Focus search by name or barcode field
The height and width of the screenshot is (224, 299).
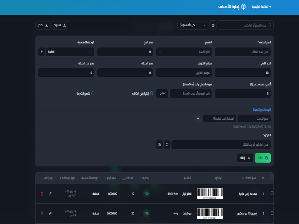(245, 25)
